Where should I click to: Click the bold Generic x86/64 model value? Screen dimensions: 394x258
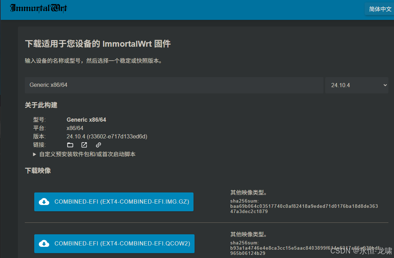[x=86, y=120]
